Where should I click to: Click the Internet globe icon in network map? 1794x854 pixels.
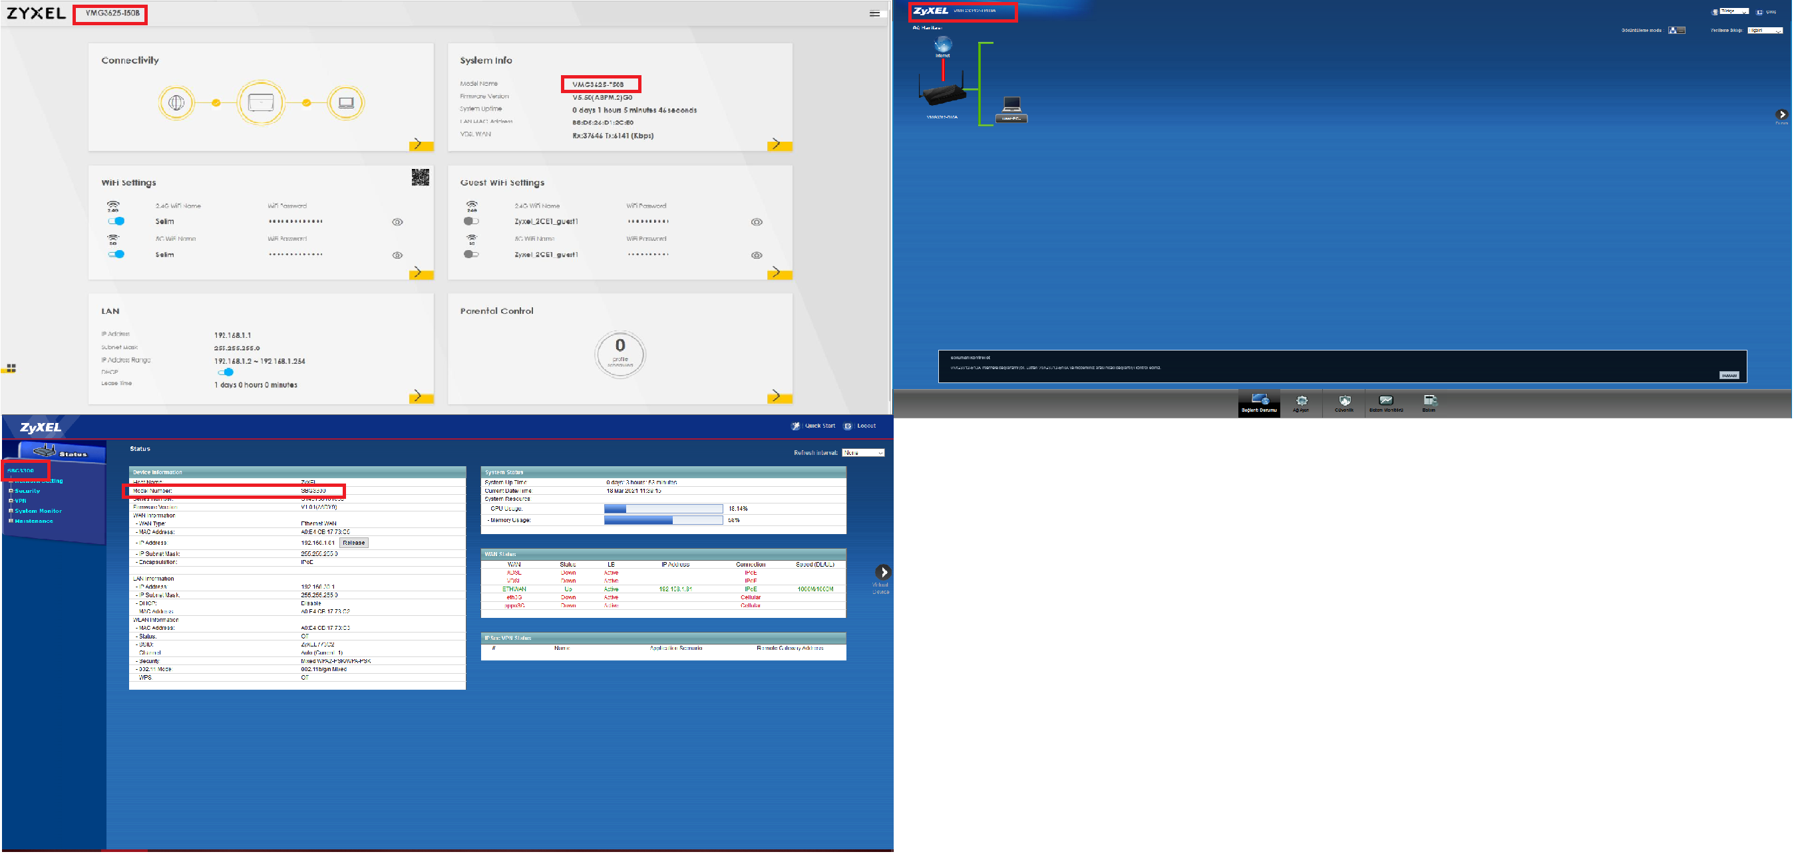pyautogui.click(x=943, y=46)
